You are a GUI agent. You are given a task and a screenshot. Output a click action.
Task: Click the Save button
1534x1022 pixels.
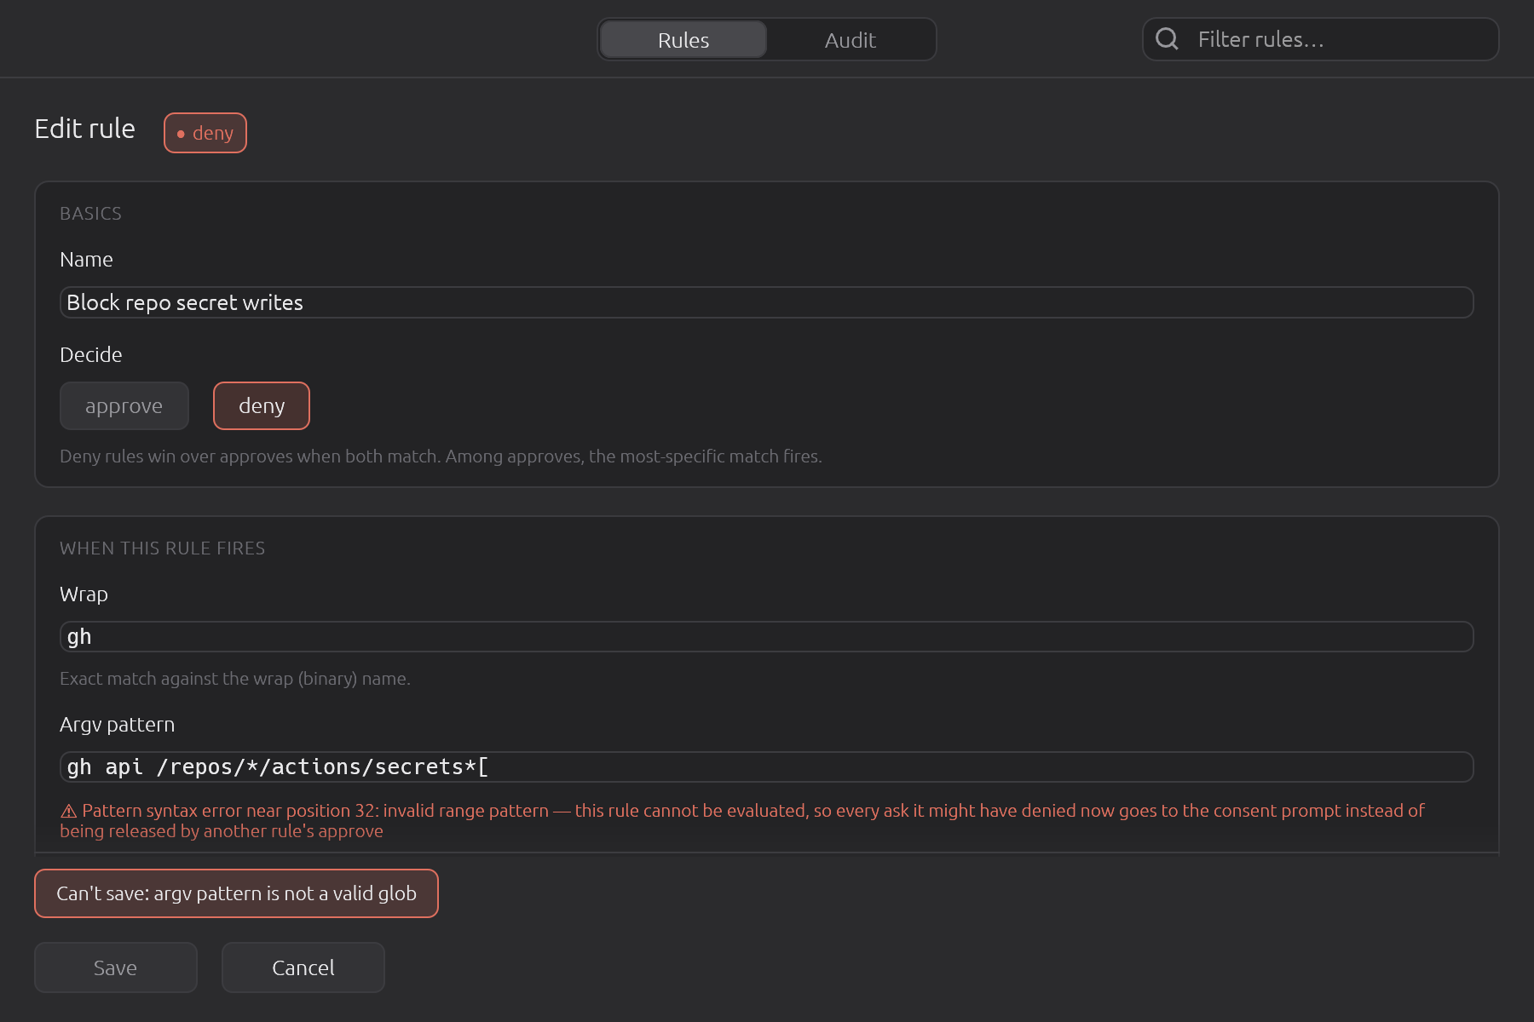point(116,967)
